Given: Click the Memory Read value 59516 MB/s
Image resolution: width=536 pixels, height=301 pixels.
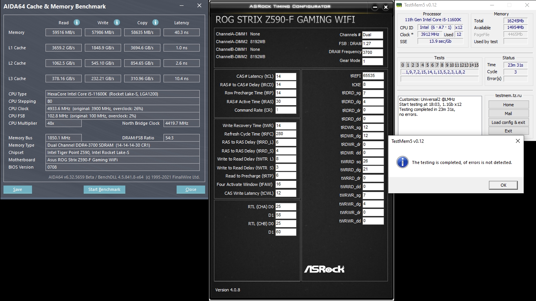Looking at the screenshot, I should (64, 33).
